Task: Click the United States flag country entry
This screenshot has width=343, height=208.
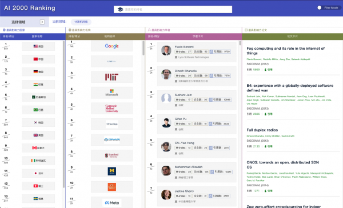Action: 38,46
